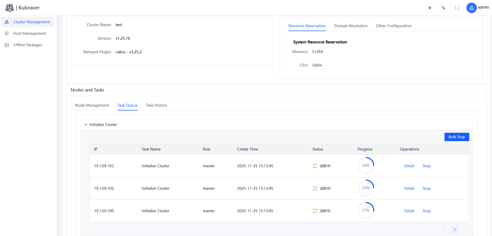Click the Operations column header
Image resolution: width=492 pixels, height=236 pixels.
point(409,149)
